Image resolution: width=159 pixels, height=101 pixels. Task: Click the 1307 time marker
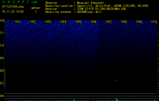click(109, 22)
